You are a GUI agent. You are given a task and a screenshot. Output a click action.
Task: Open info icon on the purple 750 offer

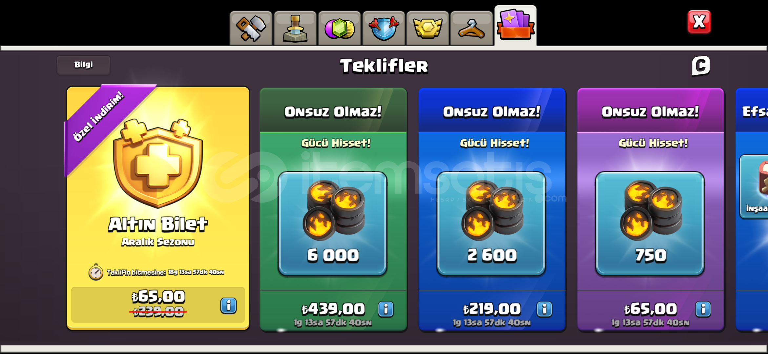click(703, 309)
